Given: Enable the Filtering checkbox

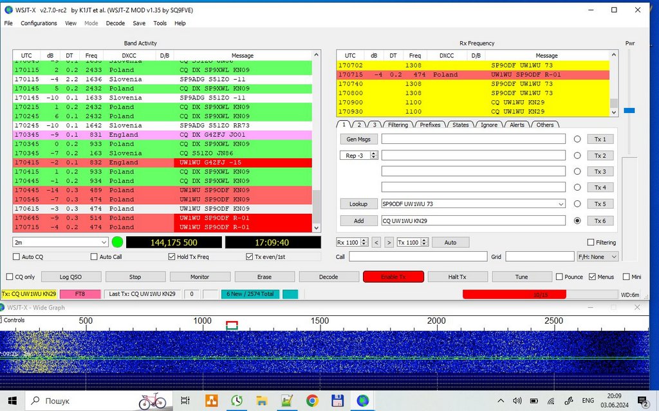Looking at the screenshot, I should point(591,242).
